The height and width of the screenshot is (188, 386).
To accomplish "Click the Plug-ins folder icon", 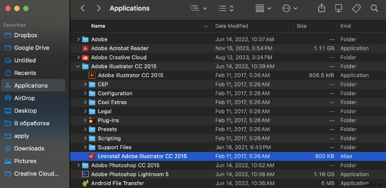I will [92, 121].
